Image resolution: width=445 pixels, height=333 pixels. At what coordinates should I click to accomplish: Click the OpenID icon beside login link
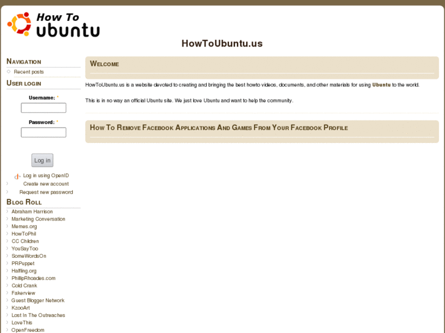click(17, 177)
